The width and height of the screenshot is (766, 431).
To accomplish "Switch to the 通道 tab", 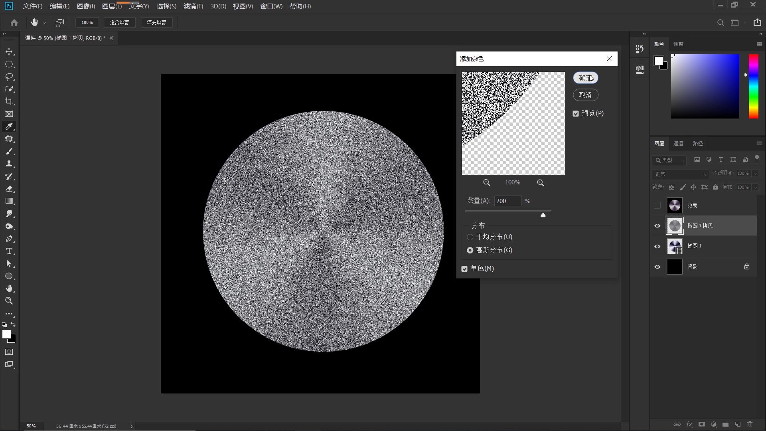I will (x=678, y=143).
